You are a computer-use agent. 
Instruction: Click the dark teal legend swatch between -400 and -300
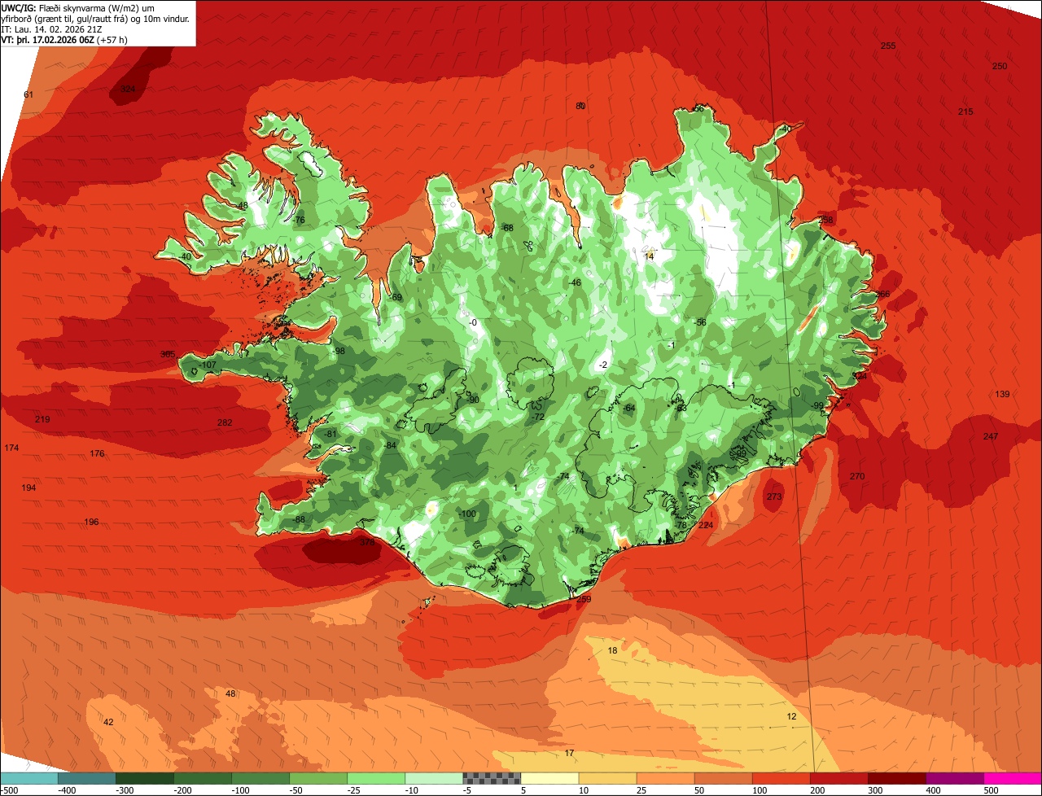coord(87,779)
